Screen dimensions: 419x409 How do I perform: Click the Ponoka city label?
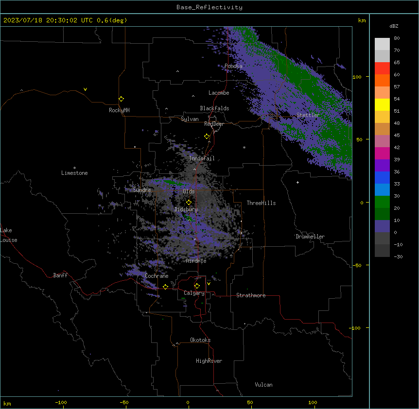pos(233,66)
